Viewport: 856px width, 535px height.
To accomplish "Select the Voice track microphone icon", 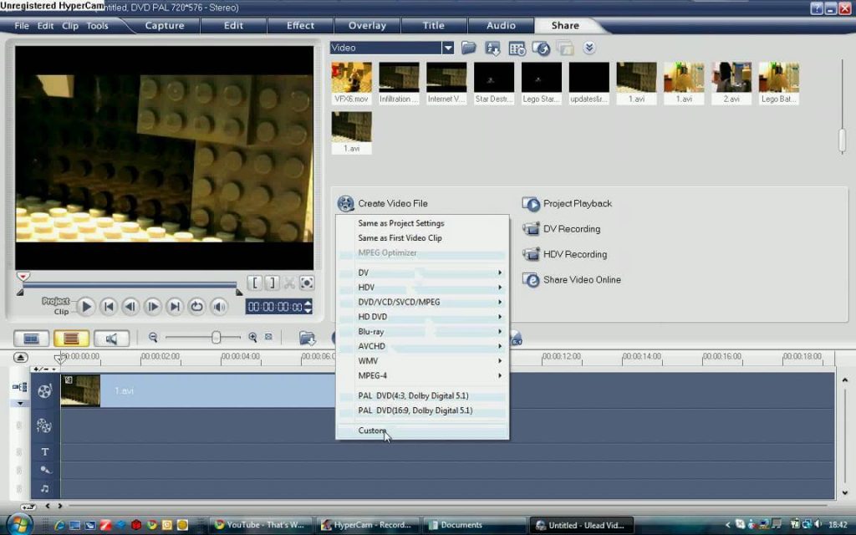I will (45, 470).
